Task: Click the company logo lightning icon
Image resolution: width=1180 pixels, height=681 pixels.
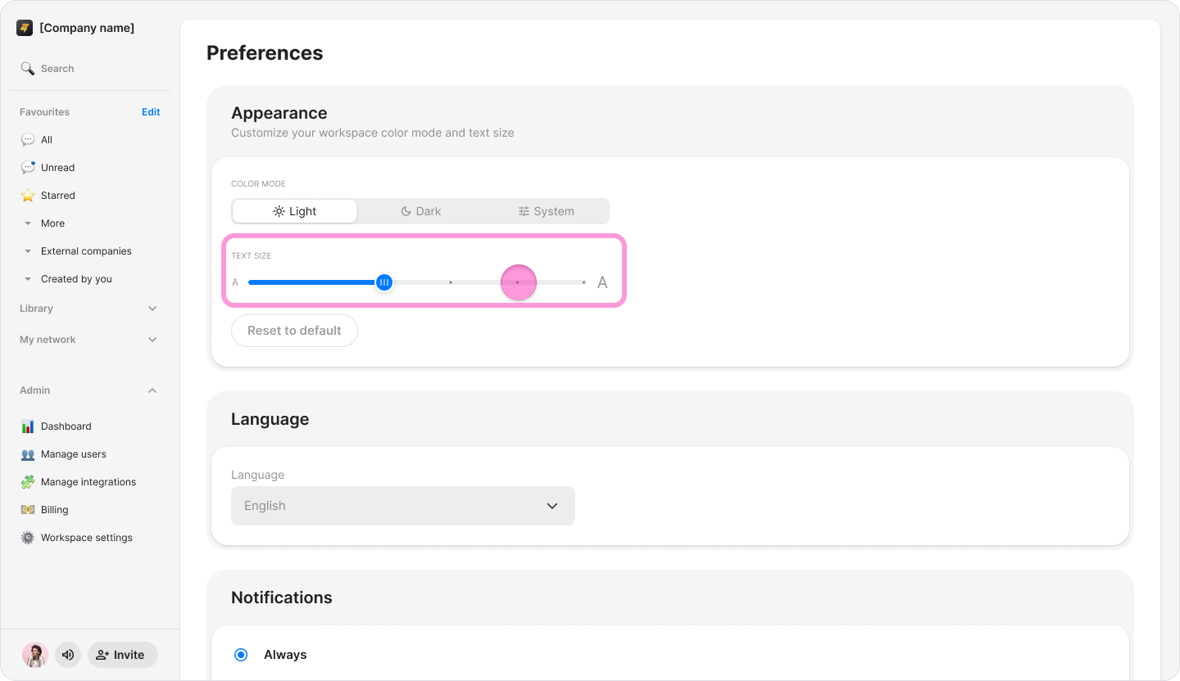Action: point(25,28)
